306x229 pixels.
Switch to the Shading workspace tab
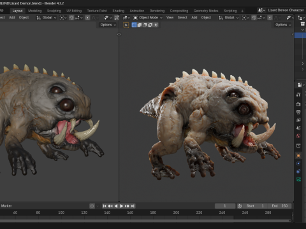(119, 11)
